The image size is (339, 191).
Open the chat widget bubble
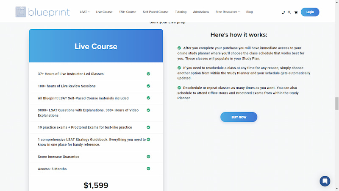(x=325, y=181)
